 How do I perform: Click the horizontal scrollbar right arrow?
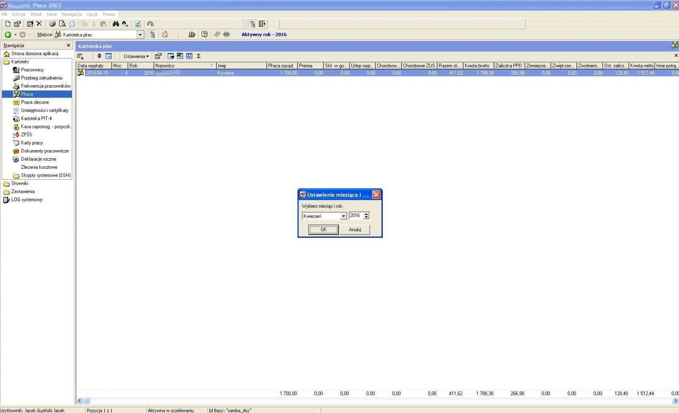click(x=675, y=401)
